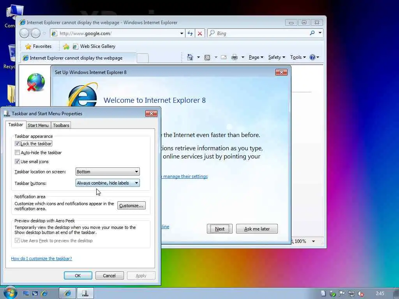The image size is (399, 299).
Task: Click the Add to Favorites Bar star icon
Action: tap(66, 46)
